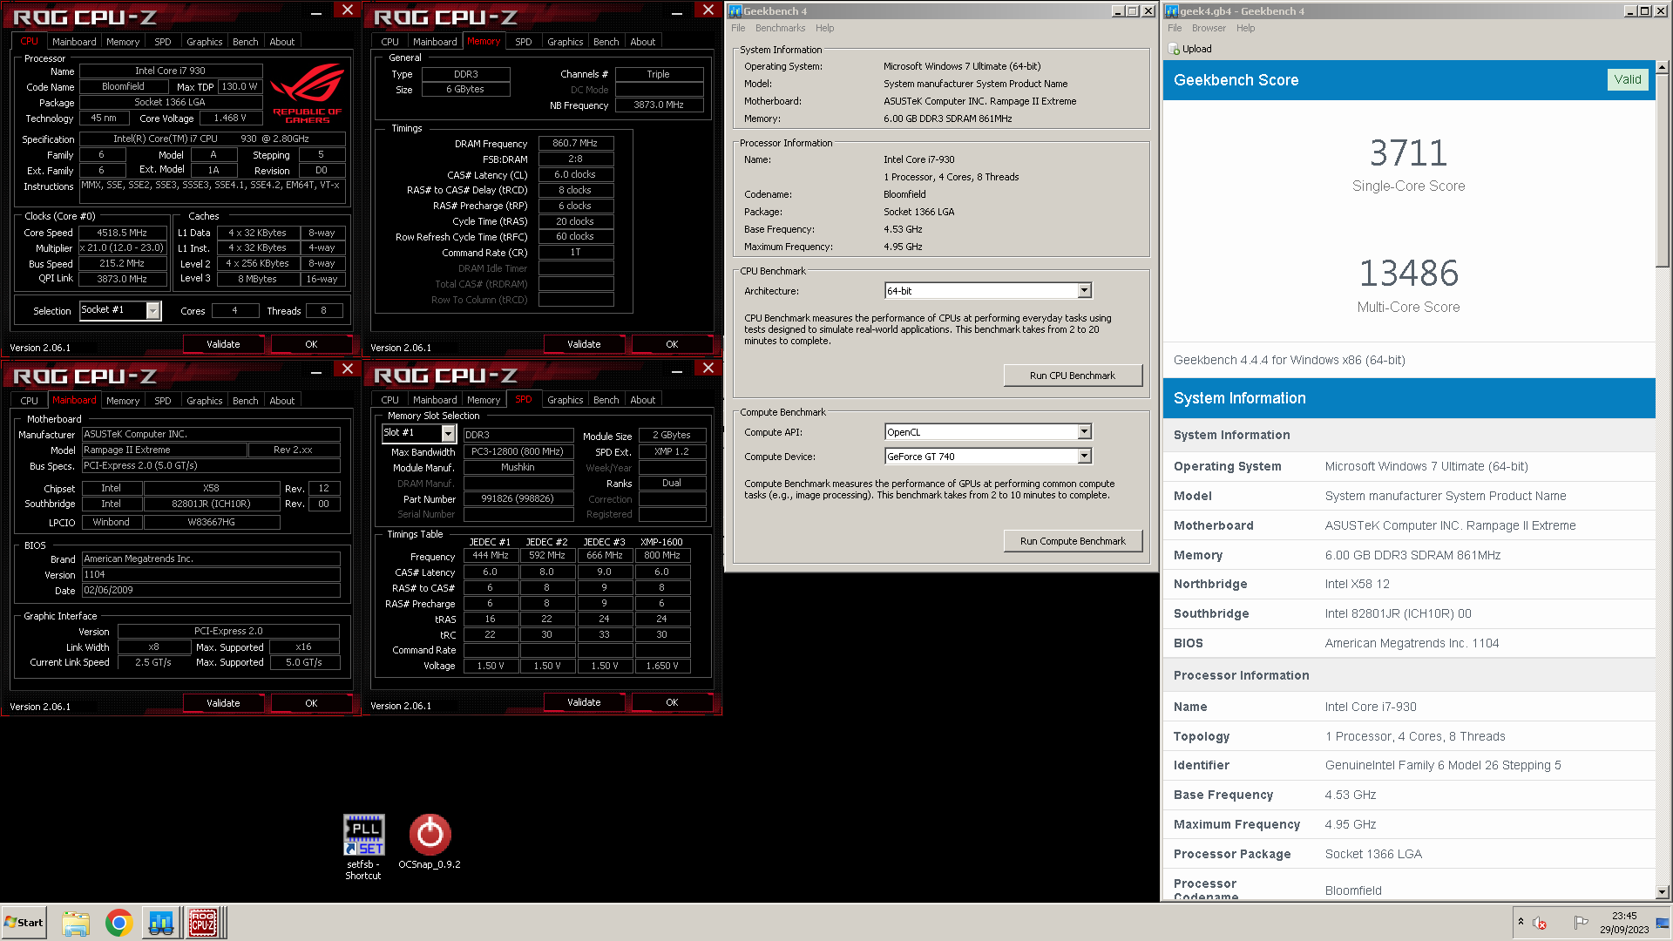Open Help menu in geek4.gb4 window
The width and height of the screenshot is (1673, 941).
[1246, 28]
